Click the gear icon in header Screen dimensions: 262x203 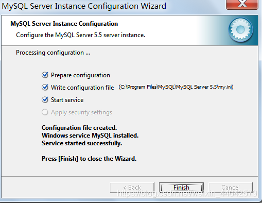pos(241,30)
